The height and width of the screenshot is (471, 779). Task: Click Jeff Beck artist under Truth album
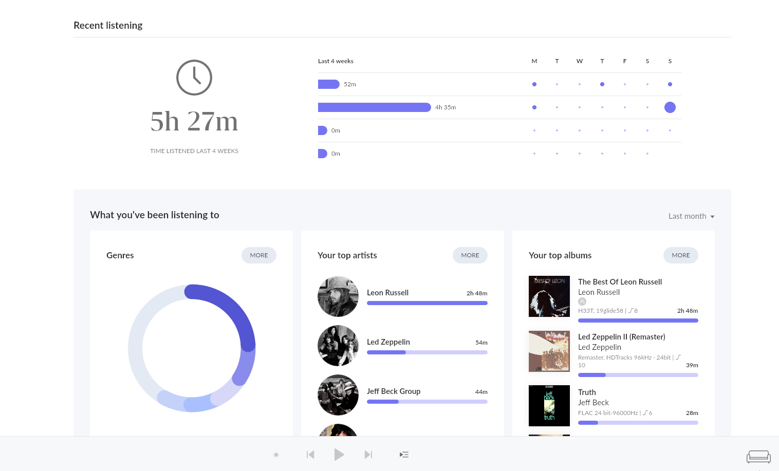pos(593,403)
